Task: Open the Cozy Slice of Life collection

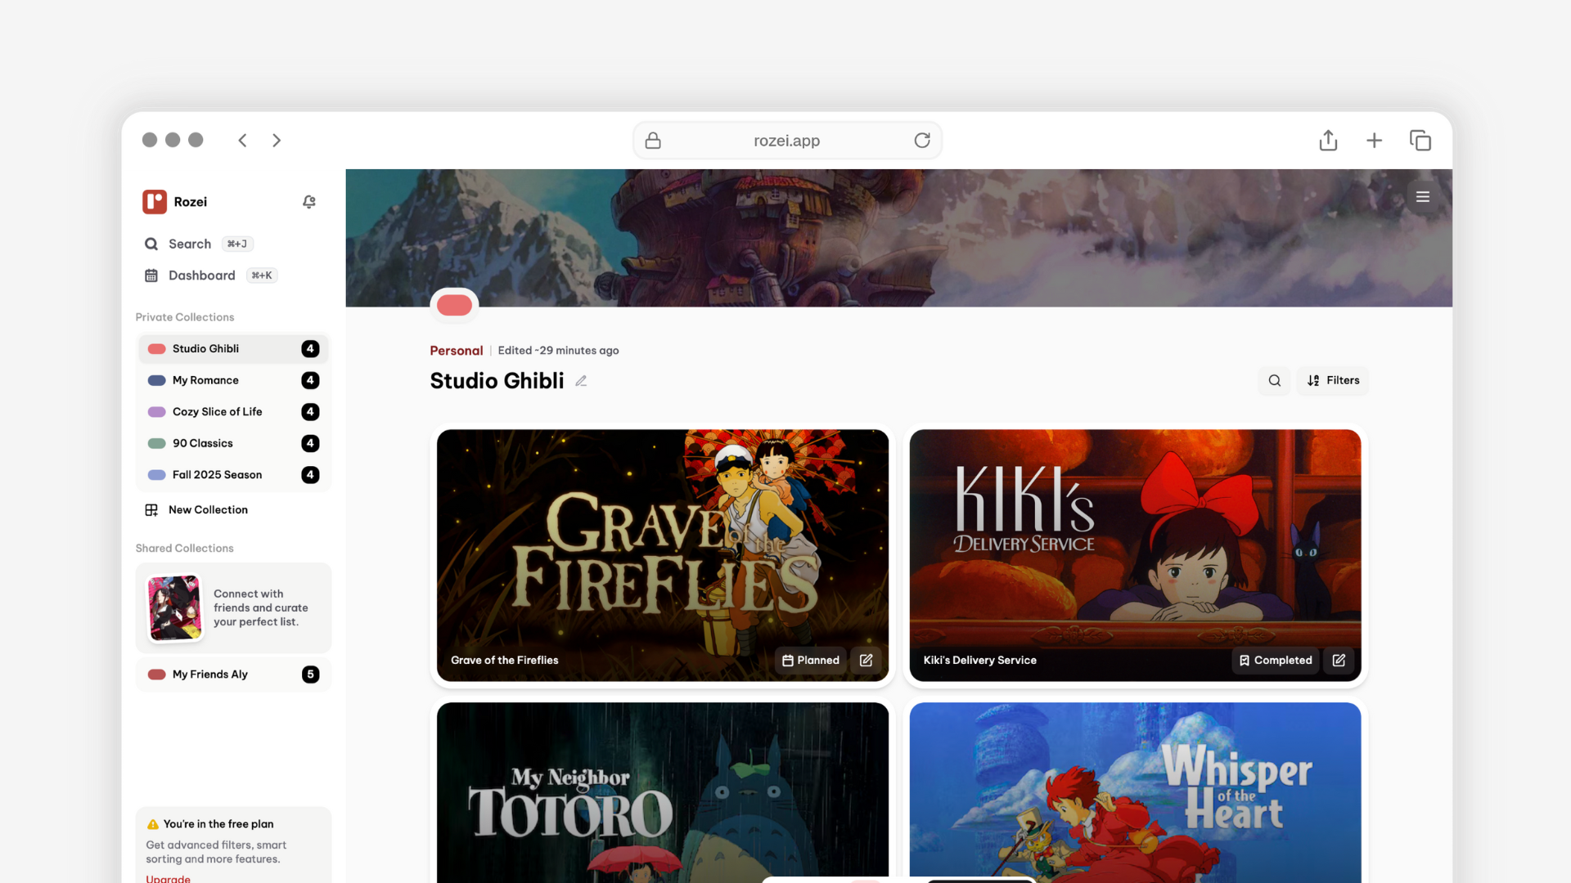Action: [x=217, y=412]
